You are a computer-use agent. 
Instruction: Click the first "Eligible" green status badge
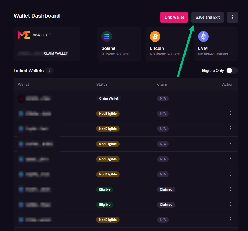[x=105, y=189]
